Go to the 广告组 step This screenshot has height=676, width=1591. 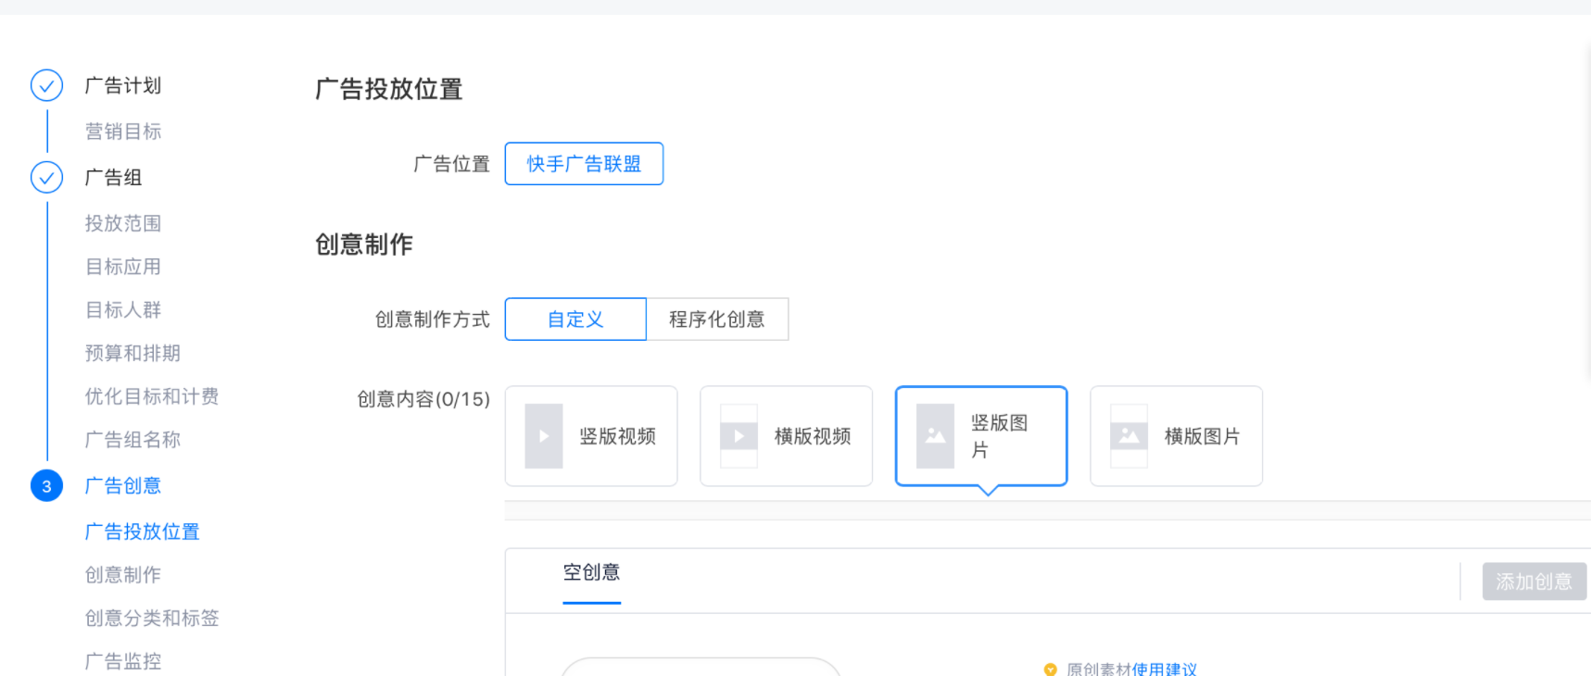coord(114,177)
